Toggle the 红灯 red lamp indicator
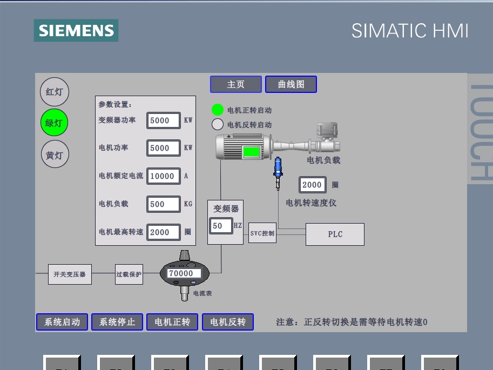The image size is (493, 370). (x=55, y=92)
